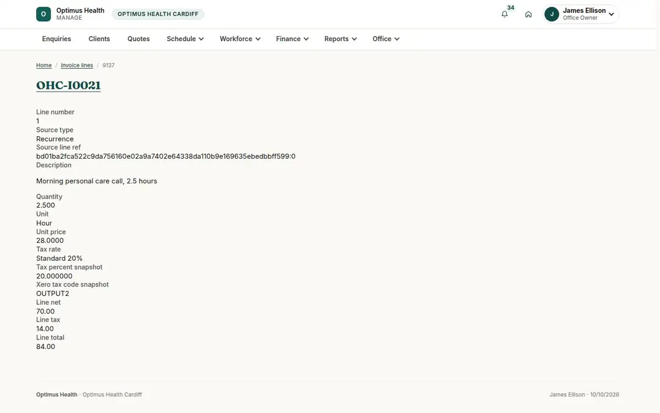Expand the Office dropdown menu
The width and height of the screenshot is (660, 413).
[x=386, y=39]
